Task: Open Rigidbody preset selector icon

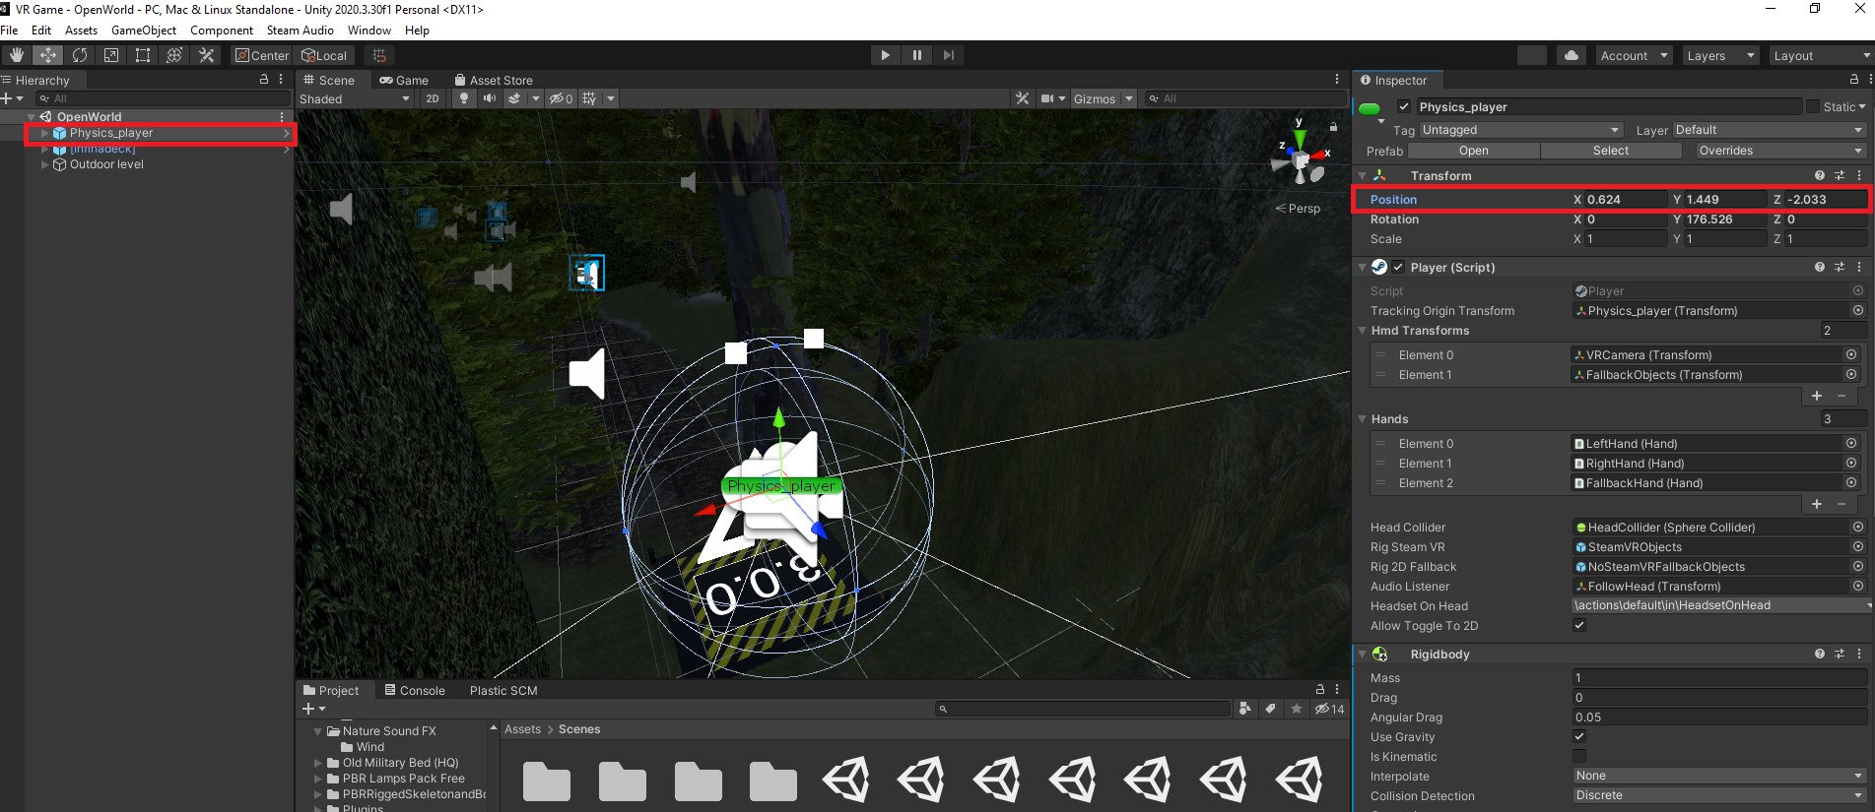Action: click(x=1840, y=654)
